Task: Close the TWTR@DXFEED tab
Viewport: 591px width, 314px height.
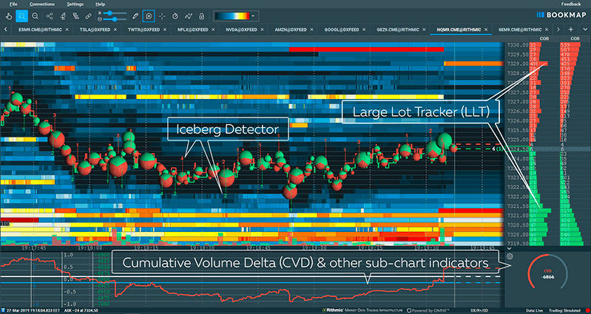Action: click(x=165, y=29)
